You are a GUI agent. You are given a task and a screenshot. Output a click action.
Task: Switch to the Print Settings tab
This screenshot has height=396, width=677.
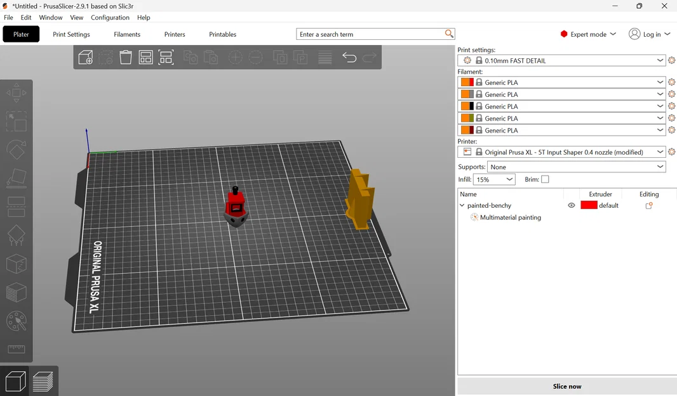coord(71,34)
